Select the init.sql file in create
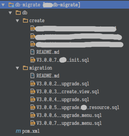The width and height of the screenshot is (129, 136). (x=63, y=60)
